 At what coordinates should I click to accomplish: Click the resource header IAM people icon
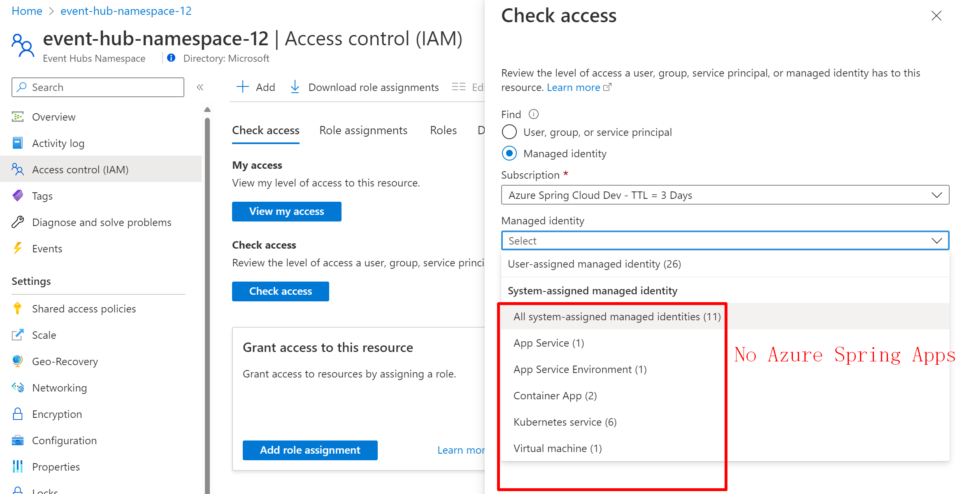click(23, 46)
